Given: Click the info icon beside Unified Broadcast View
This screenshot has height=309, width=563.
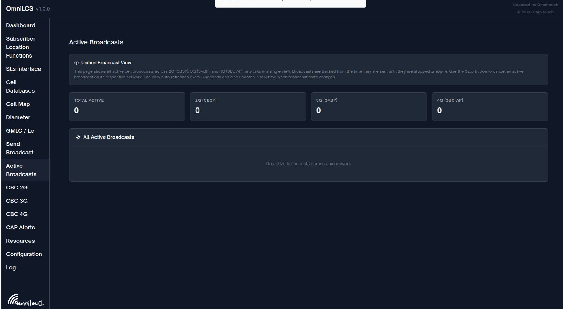Looking at the screenshot, I should click(x=77, y=63).
